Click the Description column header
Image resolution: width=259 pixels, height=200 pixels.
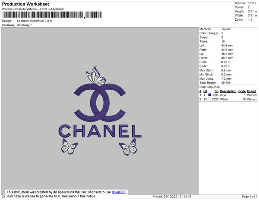click(228, 91)
